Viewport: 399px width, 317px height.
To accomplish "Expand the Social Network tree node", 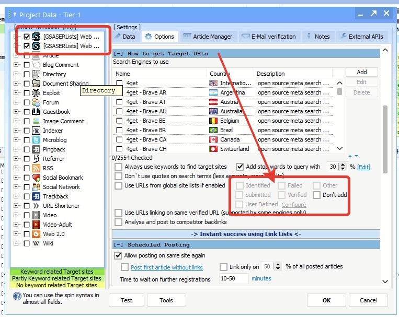I will tap(16, 187).
